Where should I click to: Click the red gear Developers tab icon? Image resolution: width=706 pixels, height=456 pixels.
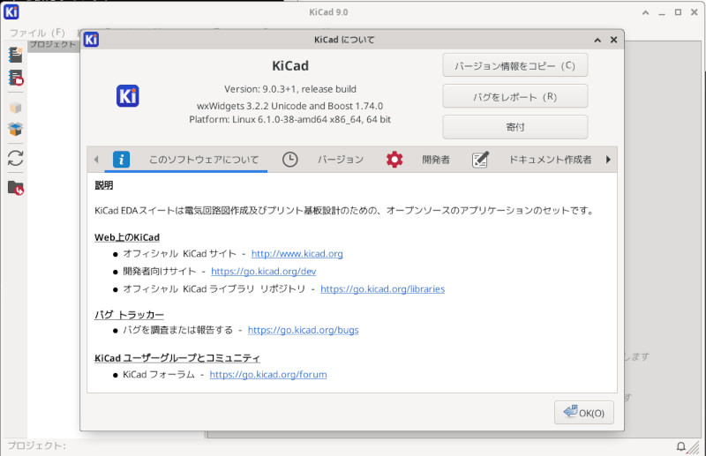click(x=394, y=160)
